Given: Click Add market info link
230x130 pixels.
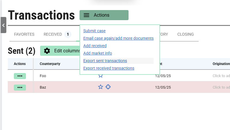Looking at the screenshot, I should 97,53.
